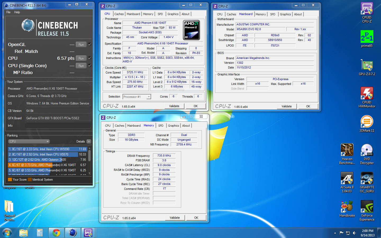
Task: Open the prime95 desktop icon
Action: point(367,39)
